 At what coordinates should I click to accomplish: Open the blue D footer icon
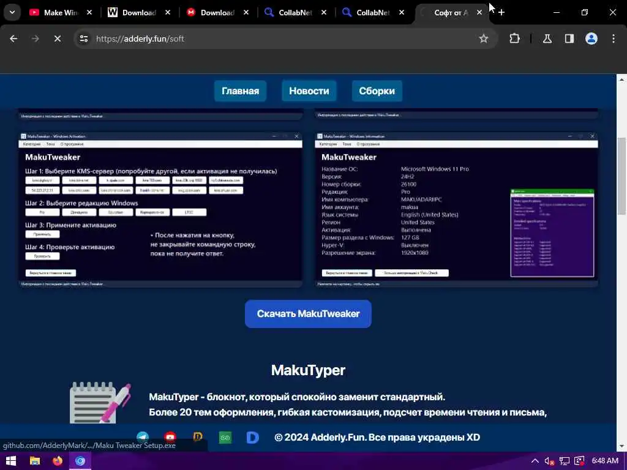(253, 438)
